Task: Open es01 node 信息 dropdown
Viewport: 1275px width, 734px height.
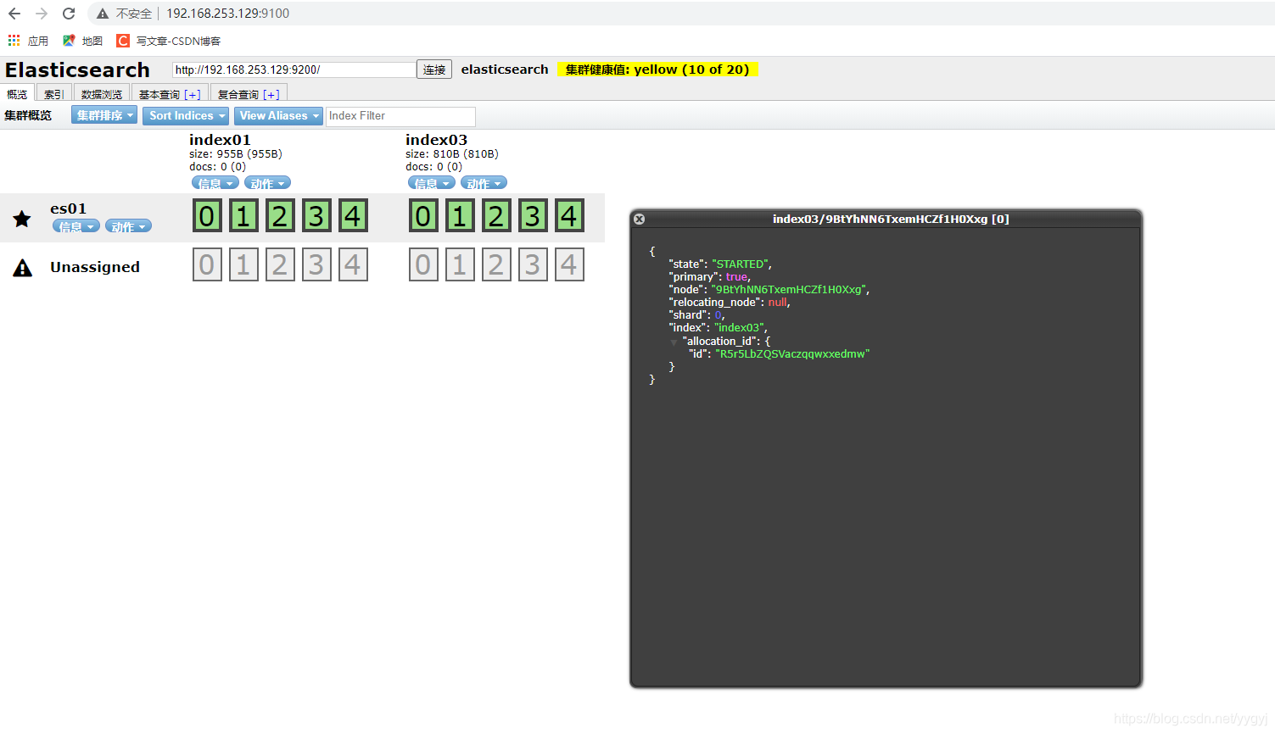Action: 76,226
